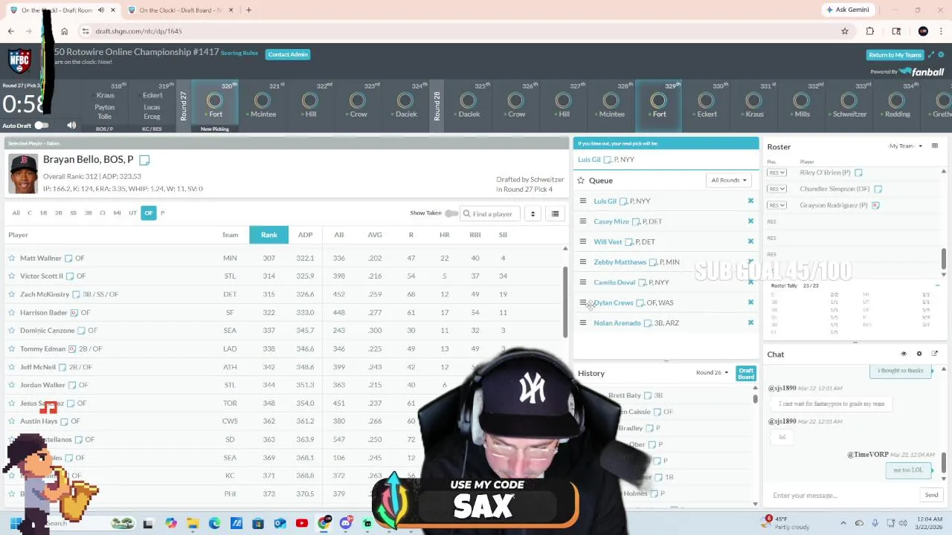The height and width of the screenshot is (535, 952).
Task: Filter players by 1B position
Action: coord(43,213)
